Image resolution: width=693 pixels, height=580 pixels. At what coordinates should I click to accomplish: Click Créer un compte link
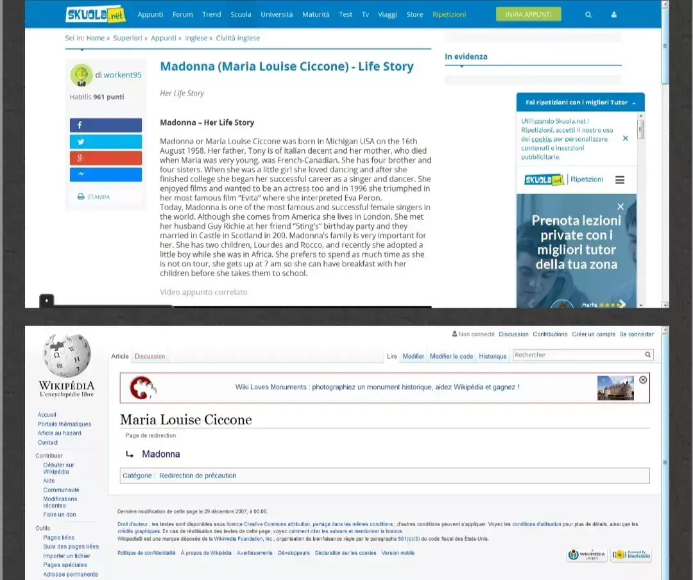coord(594,334)
